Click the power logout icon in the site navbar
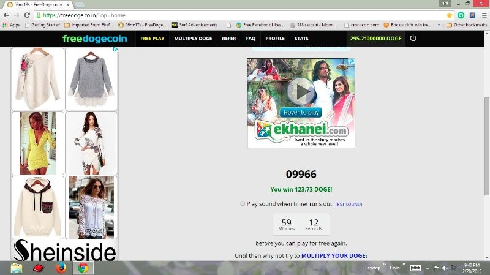The height and width of the screenshot is (275, 490). (x=413, y=38)
